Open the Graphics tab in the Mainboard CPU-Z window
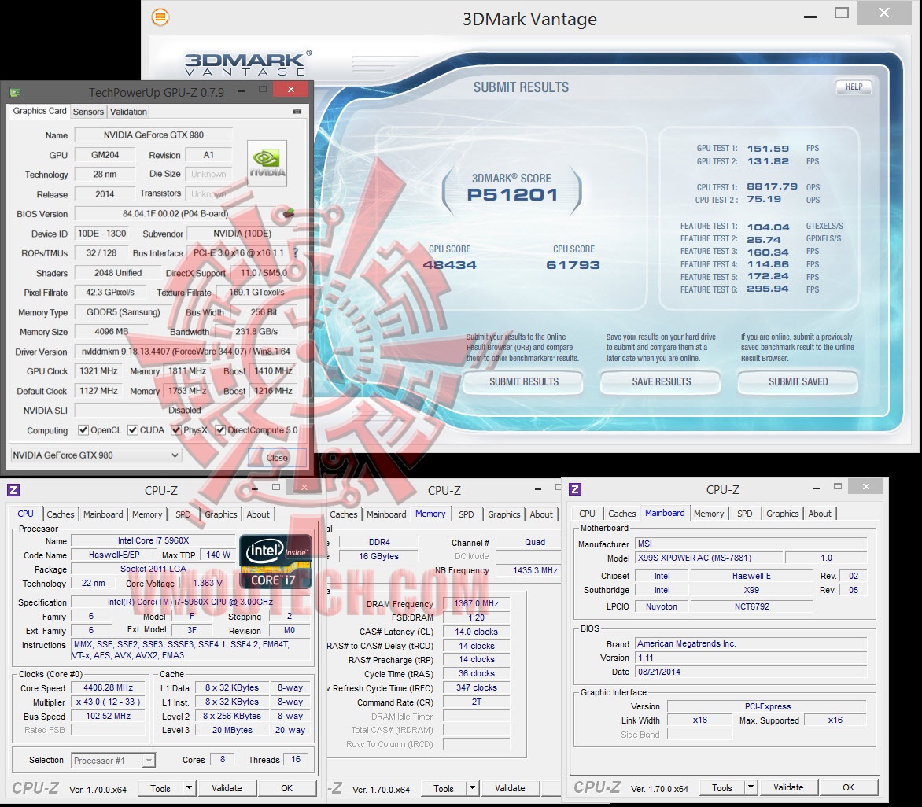The image size is (922, 807). [x=783, y=514]
